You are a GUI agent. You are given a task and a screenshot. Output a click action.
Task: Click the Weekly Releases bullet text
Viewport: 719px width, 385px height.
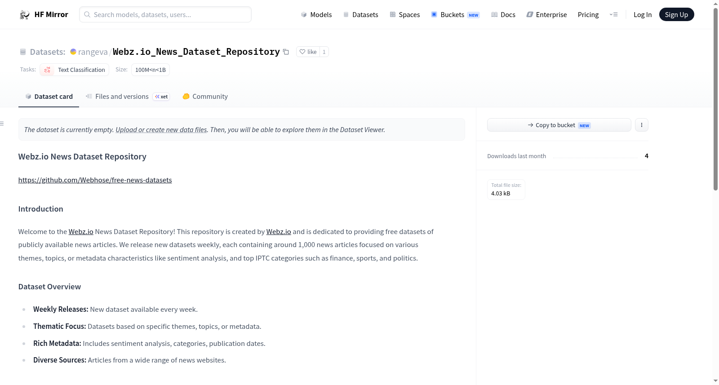coord(115,309)
